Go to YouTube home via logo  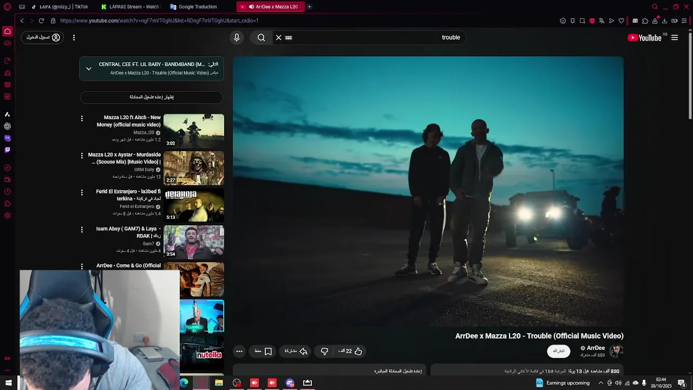pos(644,37)
